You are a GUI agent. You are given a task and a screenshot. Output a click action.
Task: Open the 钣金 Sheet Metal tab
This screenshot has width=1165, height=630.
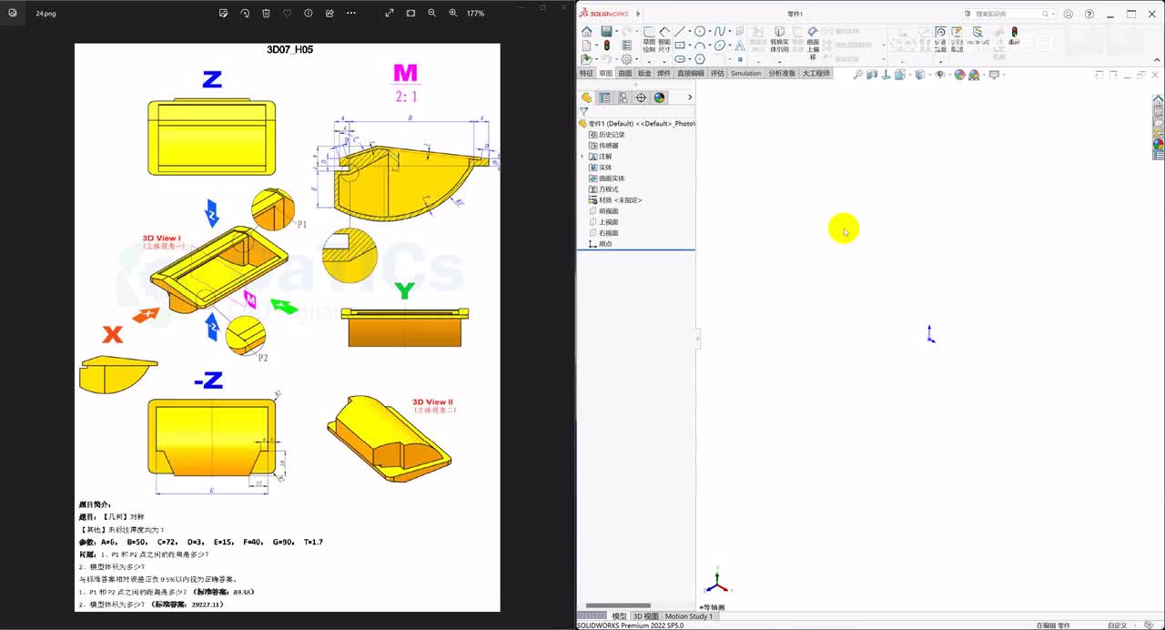[x=644, y=74]
